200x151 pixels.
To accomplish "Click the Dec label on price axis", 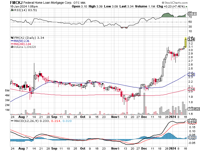I will (144, 117).
